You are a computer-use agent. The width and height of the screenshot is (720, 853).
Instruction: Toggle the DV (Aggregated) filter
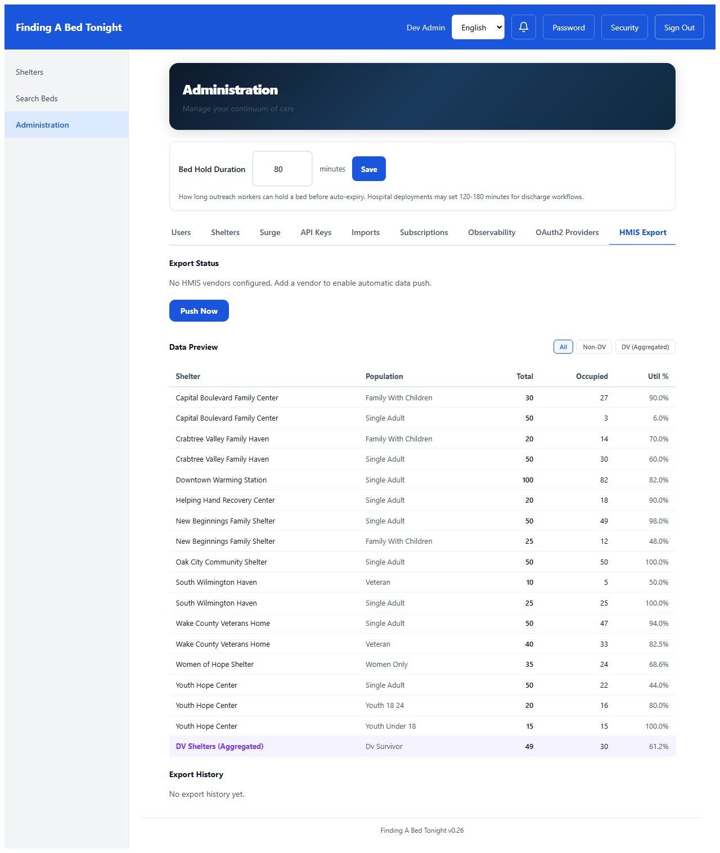pos(645,347)
